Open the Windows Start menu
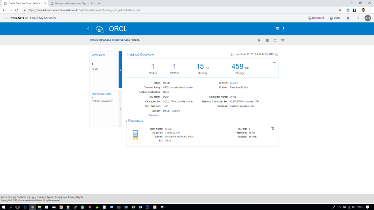Image resolution: width=374 pixels, height=210 pixels. click(x=3, y=207)
